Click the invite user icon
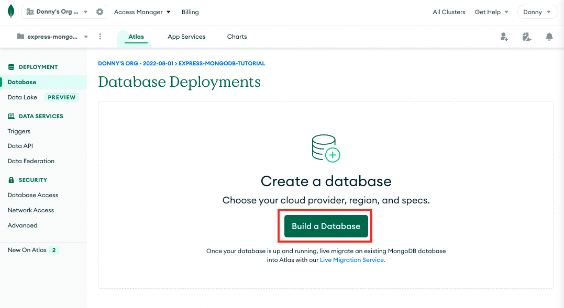 (x=504, y=37)
